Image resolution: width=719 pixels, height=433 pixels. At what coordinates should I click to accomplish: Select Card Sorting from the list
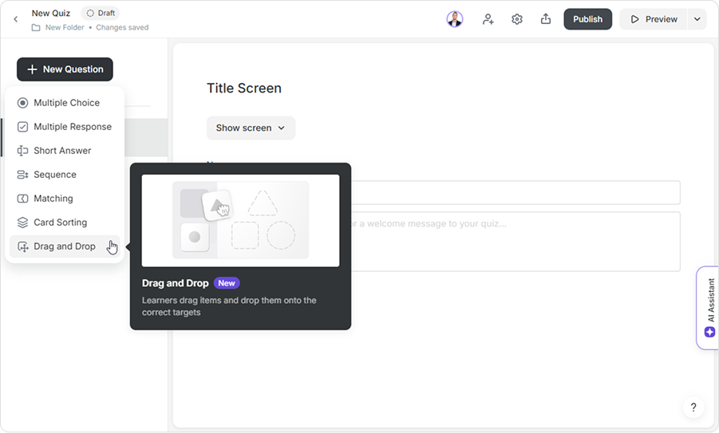tap(60, 222)
